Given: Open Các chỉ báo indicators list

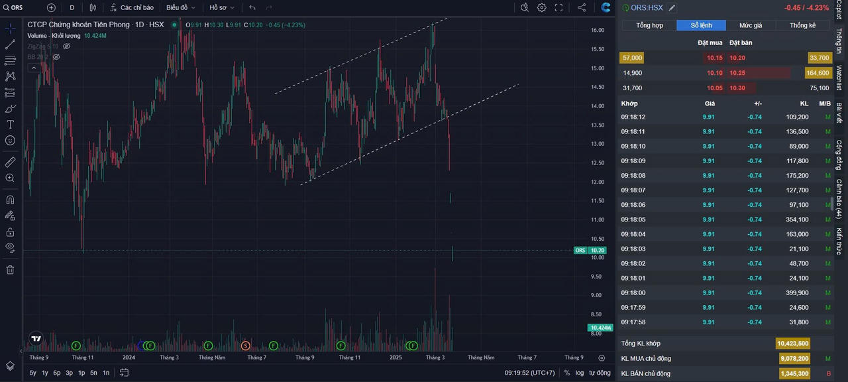Looking at the screenshot, I should [x=132, y=7].
